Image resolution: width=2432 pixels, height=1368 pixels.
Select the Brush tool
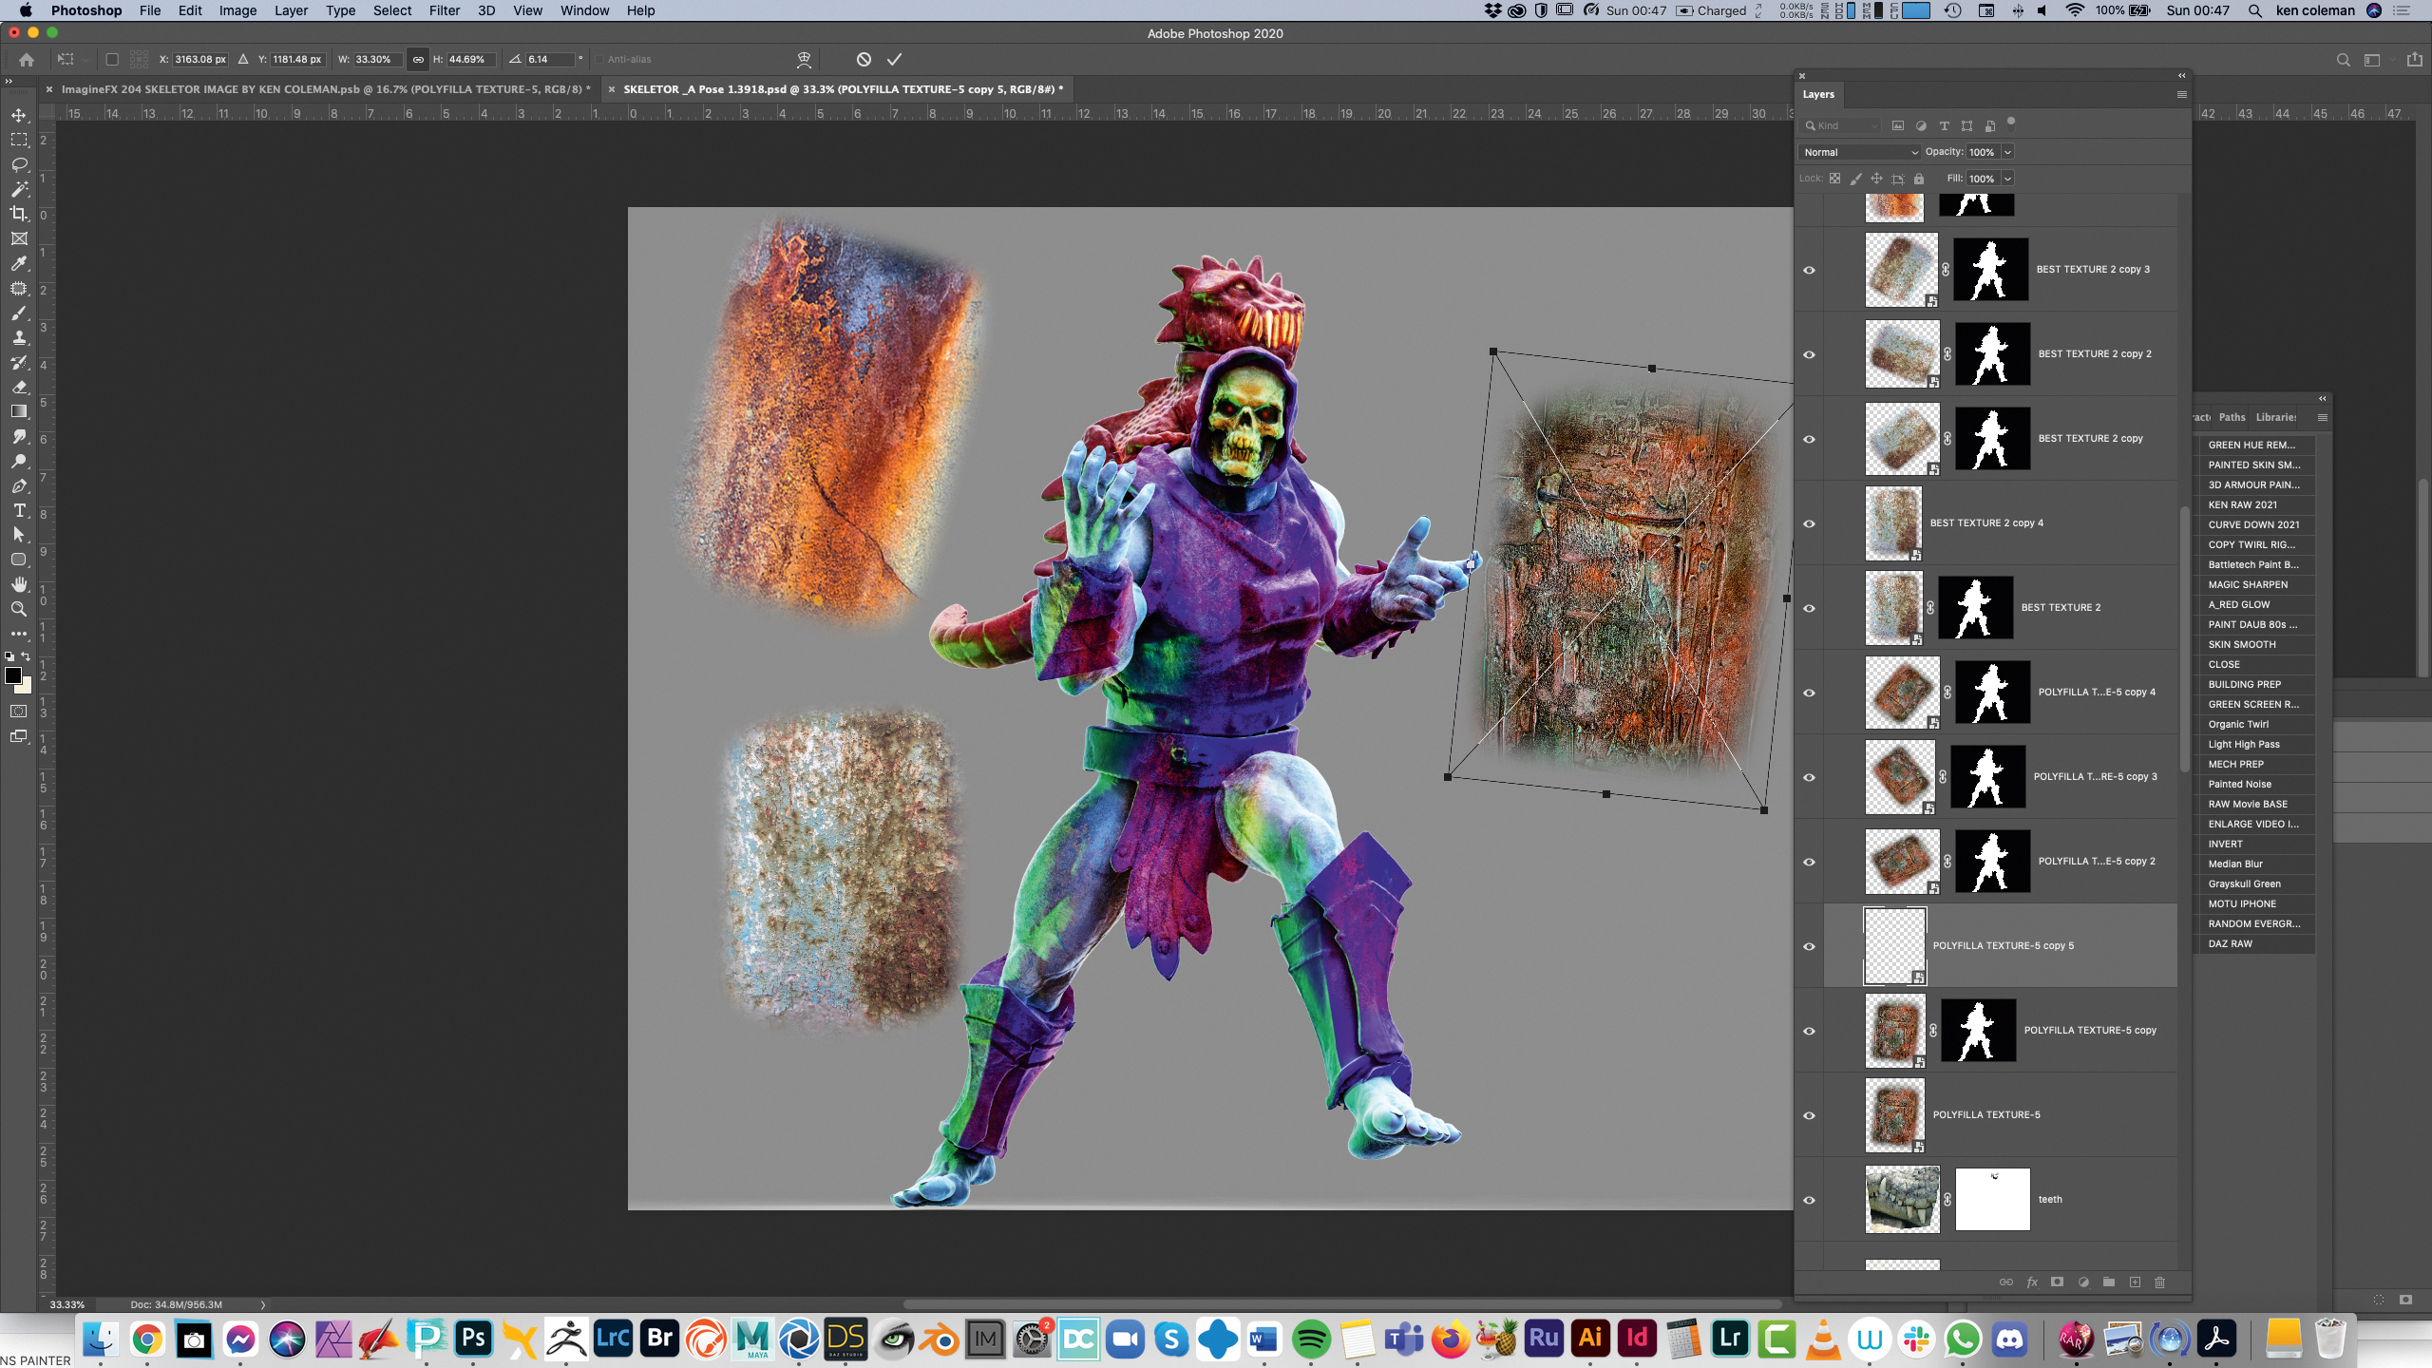[x=19, y=313]
